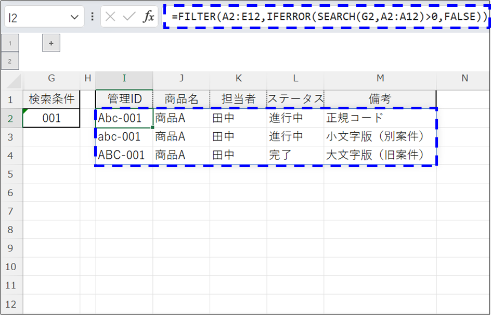The width and height of the screenshot is (491, 315).
Task: Click the 検索条件 header cell
Action: [x=51, y=99]
